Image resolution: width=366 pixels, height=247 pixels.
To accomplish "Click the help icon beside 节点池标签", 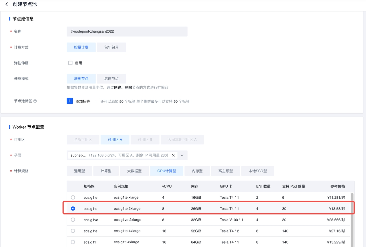I will (x=35, y=101).
